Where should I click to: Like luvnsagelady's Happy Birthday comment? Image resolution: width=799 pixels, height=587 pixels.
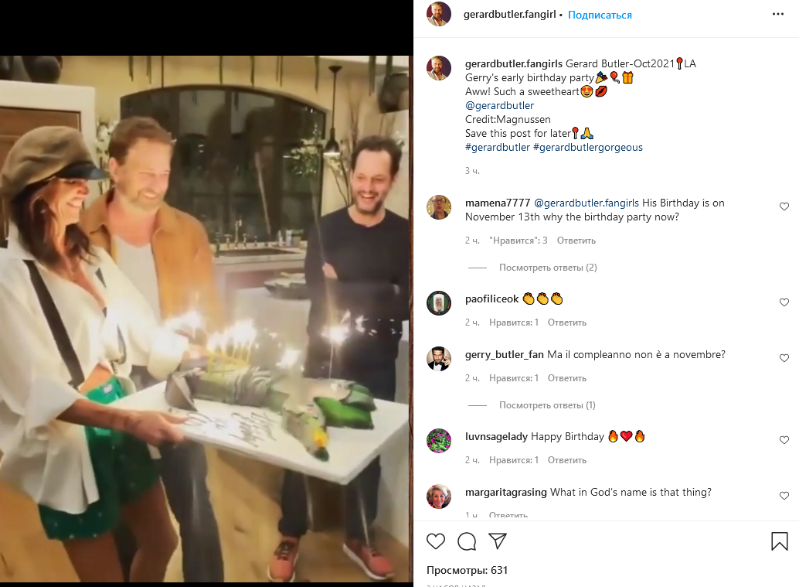click(x=784, y=440)
